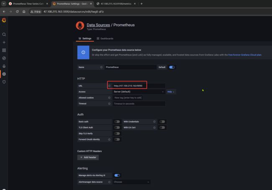The width and height of the screenshot is (272, 190).
Task: Open the Explore compass icon in sidebar
Action: (4, 58)
